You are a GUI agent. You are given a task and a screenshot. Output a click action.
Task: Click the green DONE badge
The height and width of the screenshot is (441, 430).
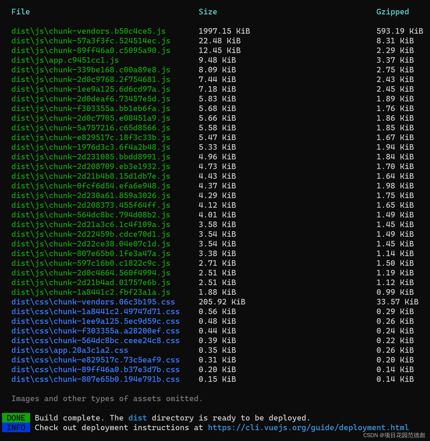click(x=16, y=418)
